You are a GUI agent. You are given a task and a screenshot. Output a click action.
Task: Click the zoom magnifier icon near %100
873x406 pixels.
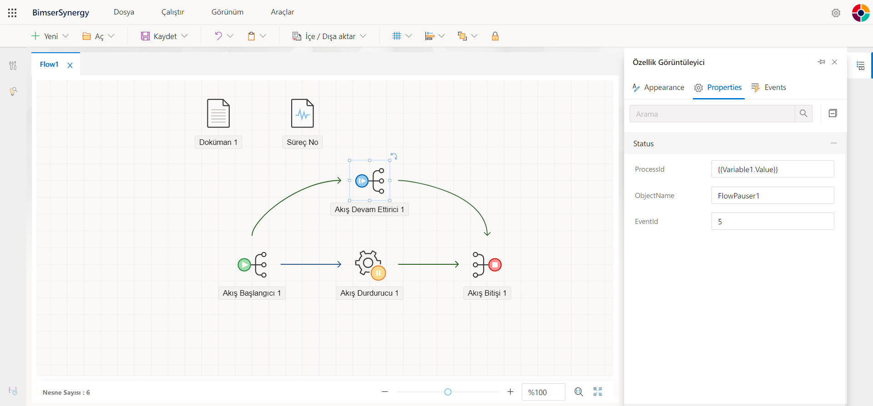point(579,392)
